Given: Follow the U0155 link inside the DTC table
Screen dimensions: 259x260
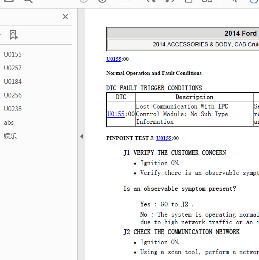Looking at the screenshot, I should click(x=116, y=114).
